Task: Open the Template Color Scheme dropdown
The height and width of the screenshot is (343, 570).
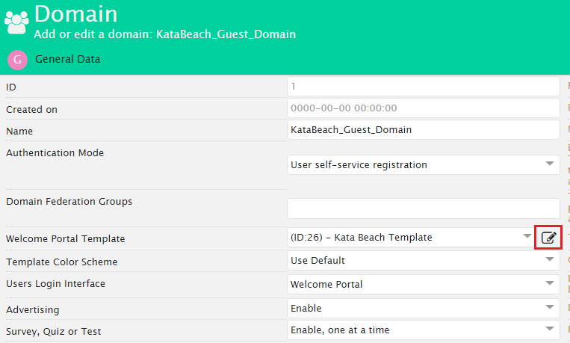Action: pyautogui.click(x=423, y=261)
